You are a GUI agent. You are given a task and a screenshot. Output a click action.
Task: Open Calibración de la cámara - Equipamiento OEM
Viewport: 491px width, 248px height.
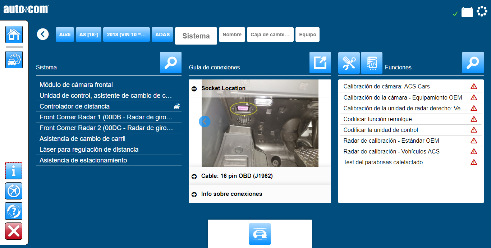(411, 97)
